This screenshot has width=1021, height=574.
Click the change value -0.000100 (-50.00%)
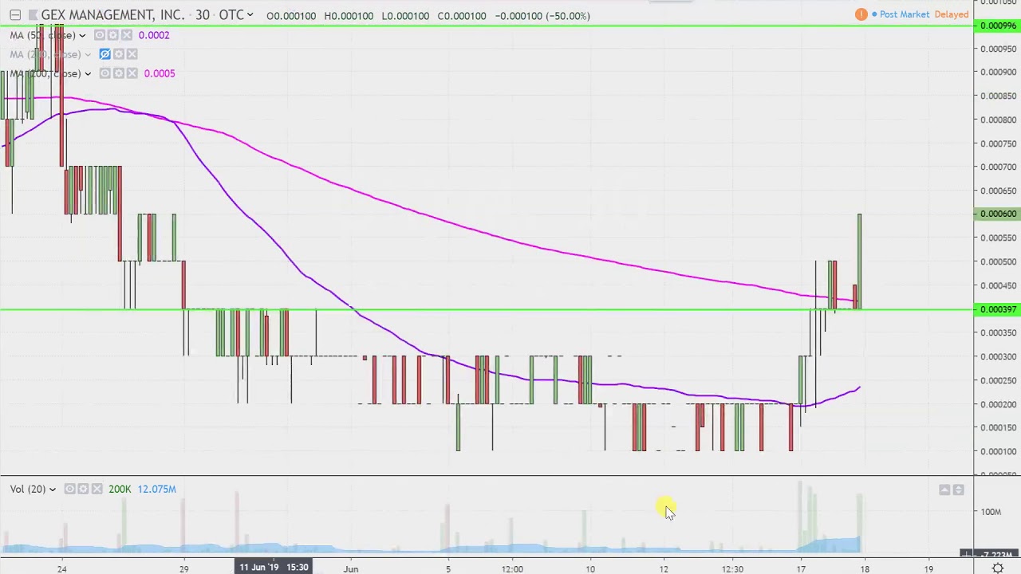tap(542, 16)
